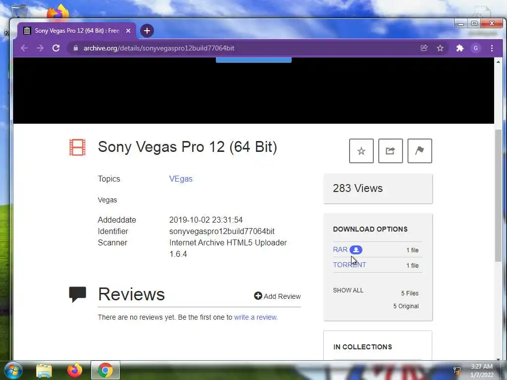Click the added date 2019-10-02 23:31:54

206,220
